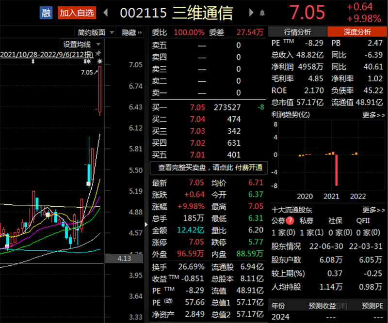The width and height of the screenshot is (388, 323).
Task: Click the small arrow on panel divider
Action: [146, 224]
